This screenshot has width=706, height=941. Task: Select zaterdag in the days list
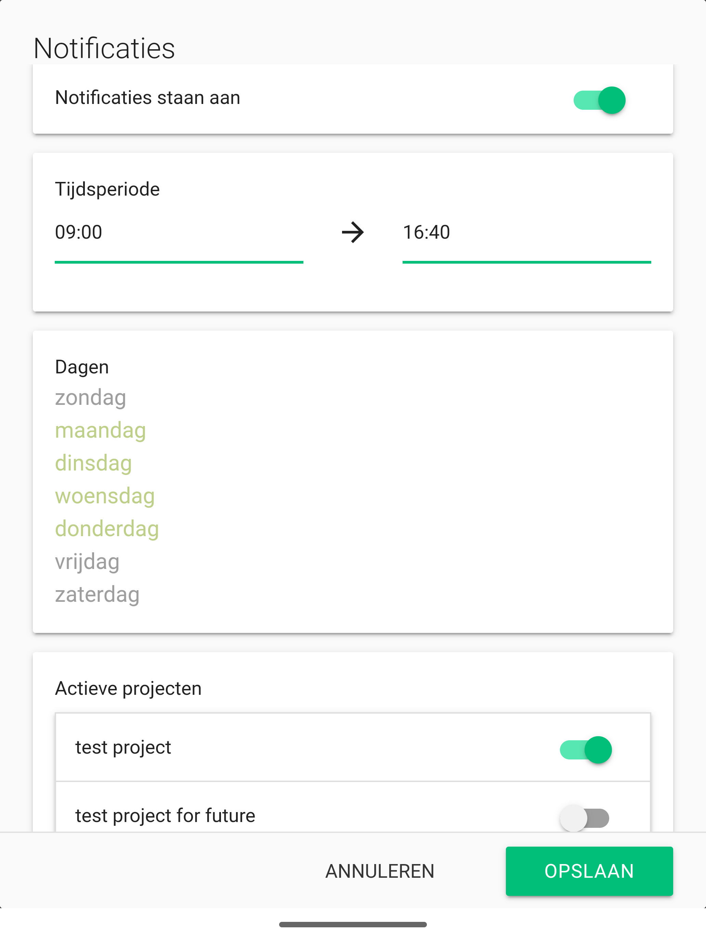pos(97,594)
